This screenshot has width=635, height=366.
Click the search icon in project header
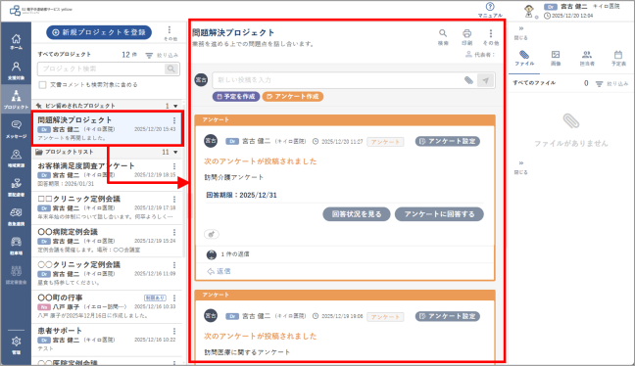[x=443, y=37]
